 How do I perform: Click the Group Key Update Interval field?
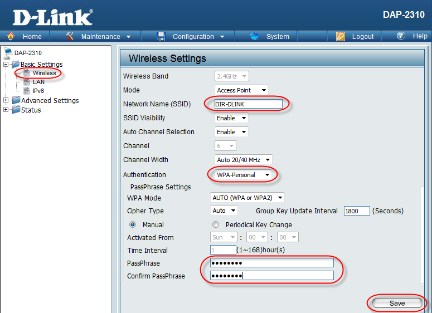(357, 211)
